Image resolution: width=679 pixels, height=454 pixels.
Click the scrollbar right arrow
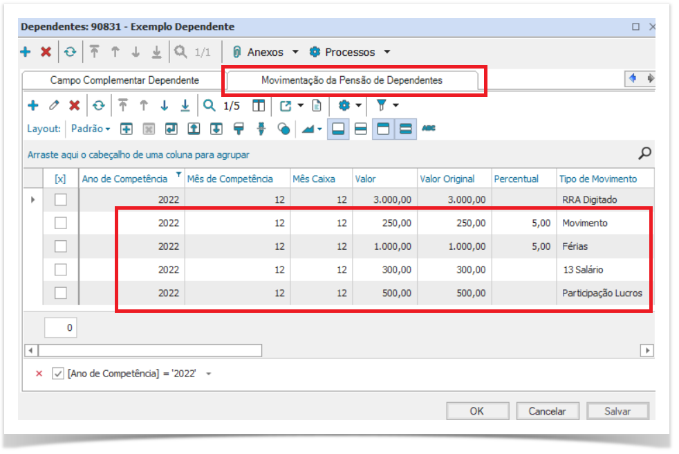pyautogui.click(x=647, y=350)
